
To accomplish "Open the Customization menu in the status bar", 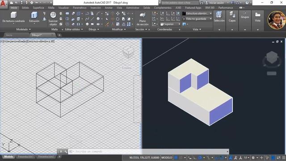I will coord(284,157).
